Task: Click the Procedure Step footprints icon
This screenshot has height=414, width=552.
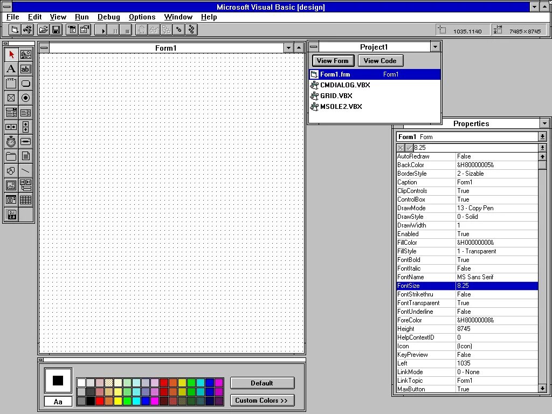Action: click(x=191, y=30)
